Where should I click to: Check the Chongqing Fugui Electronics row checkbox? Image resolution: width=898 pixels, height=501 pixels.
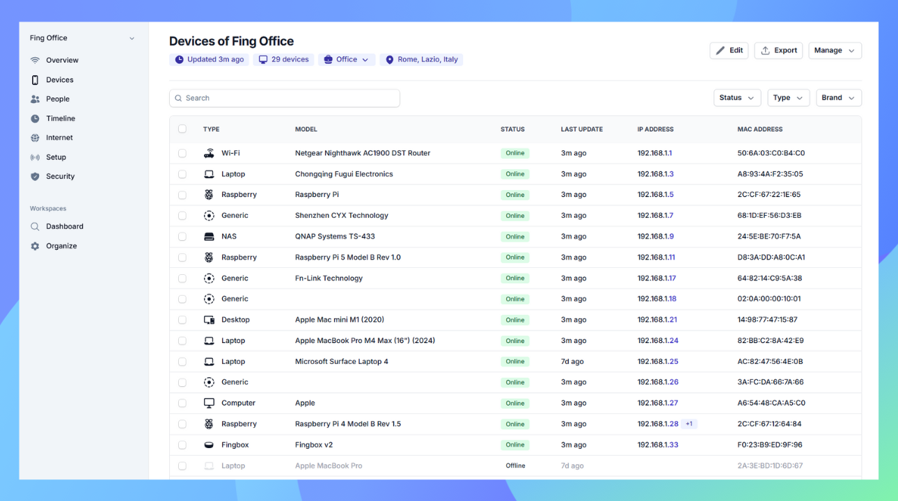click(x=182, y=174)
